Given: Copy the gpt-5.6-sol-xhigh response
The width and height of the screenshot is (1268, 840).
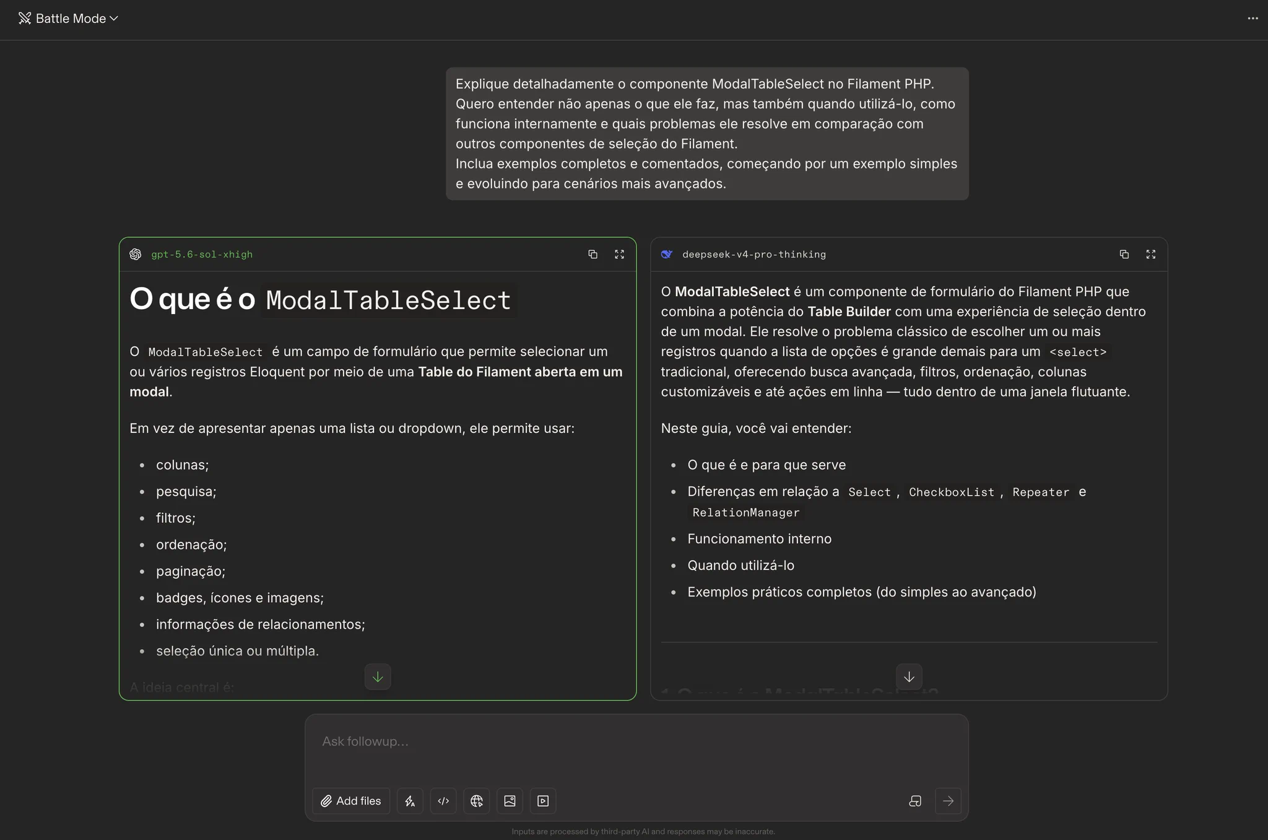Looking at the screenshot, I should pos(593,255).
